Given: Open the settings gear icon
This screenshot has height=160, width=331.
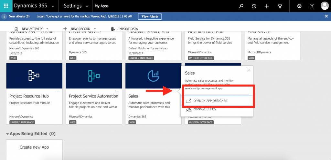Looking at the screenshot, I should (299, 6).
